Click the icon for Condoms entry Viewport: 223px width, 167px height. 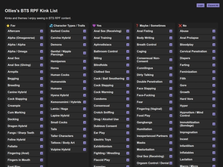[128, 99]
